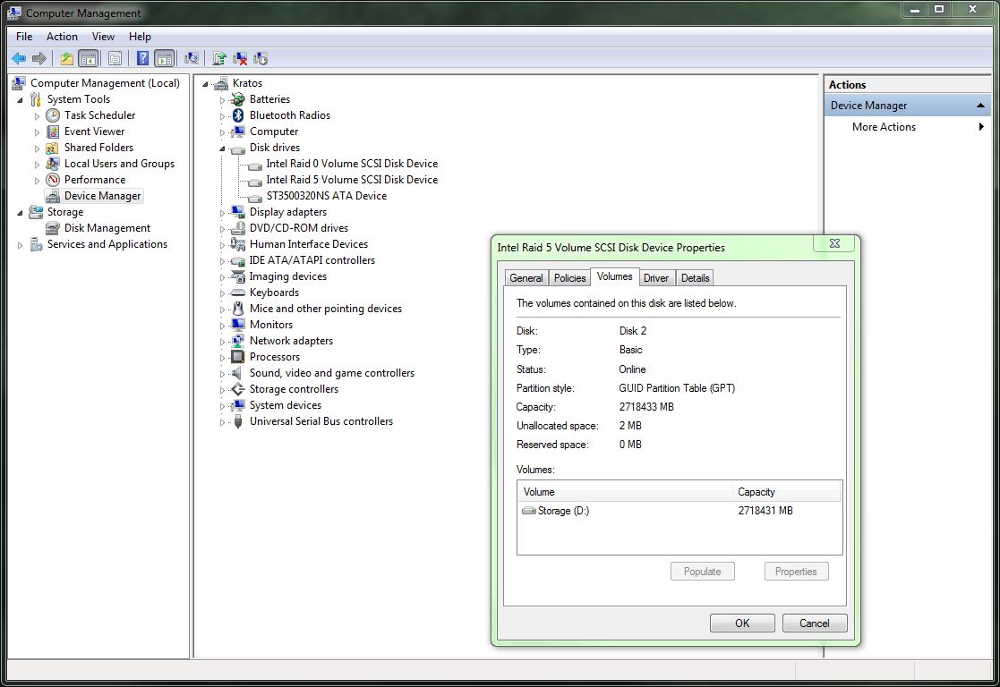Viewport: 1000px width, 687px height.
Task: Select the Bluetooth Radios category icon
Action: (238, 115)
